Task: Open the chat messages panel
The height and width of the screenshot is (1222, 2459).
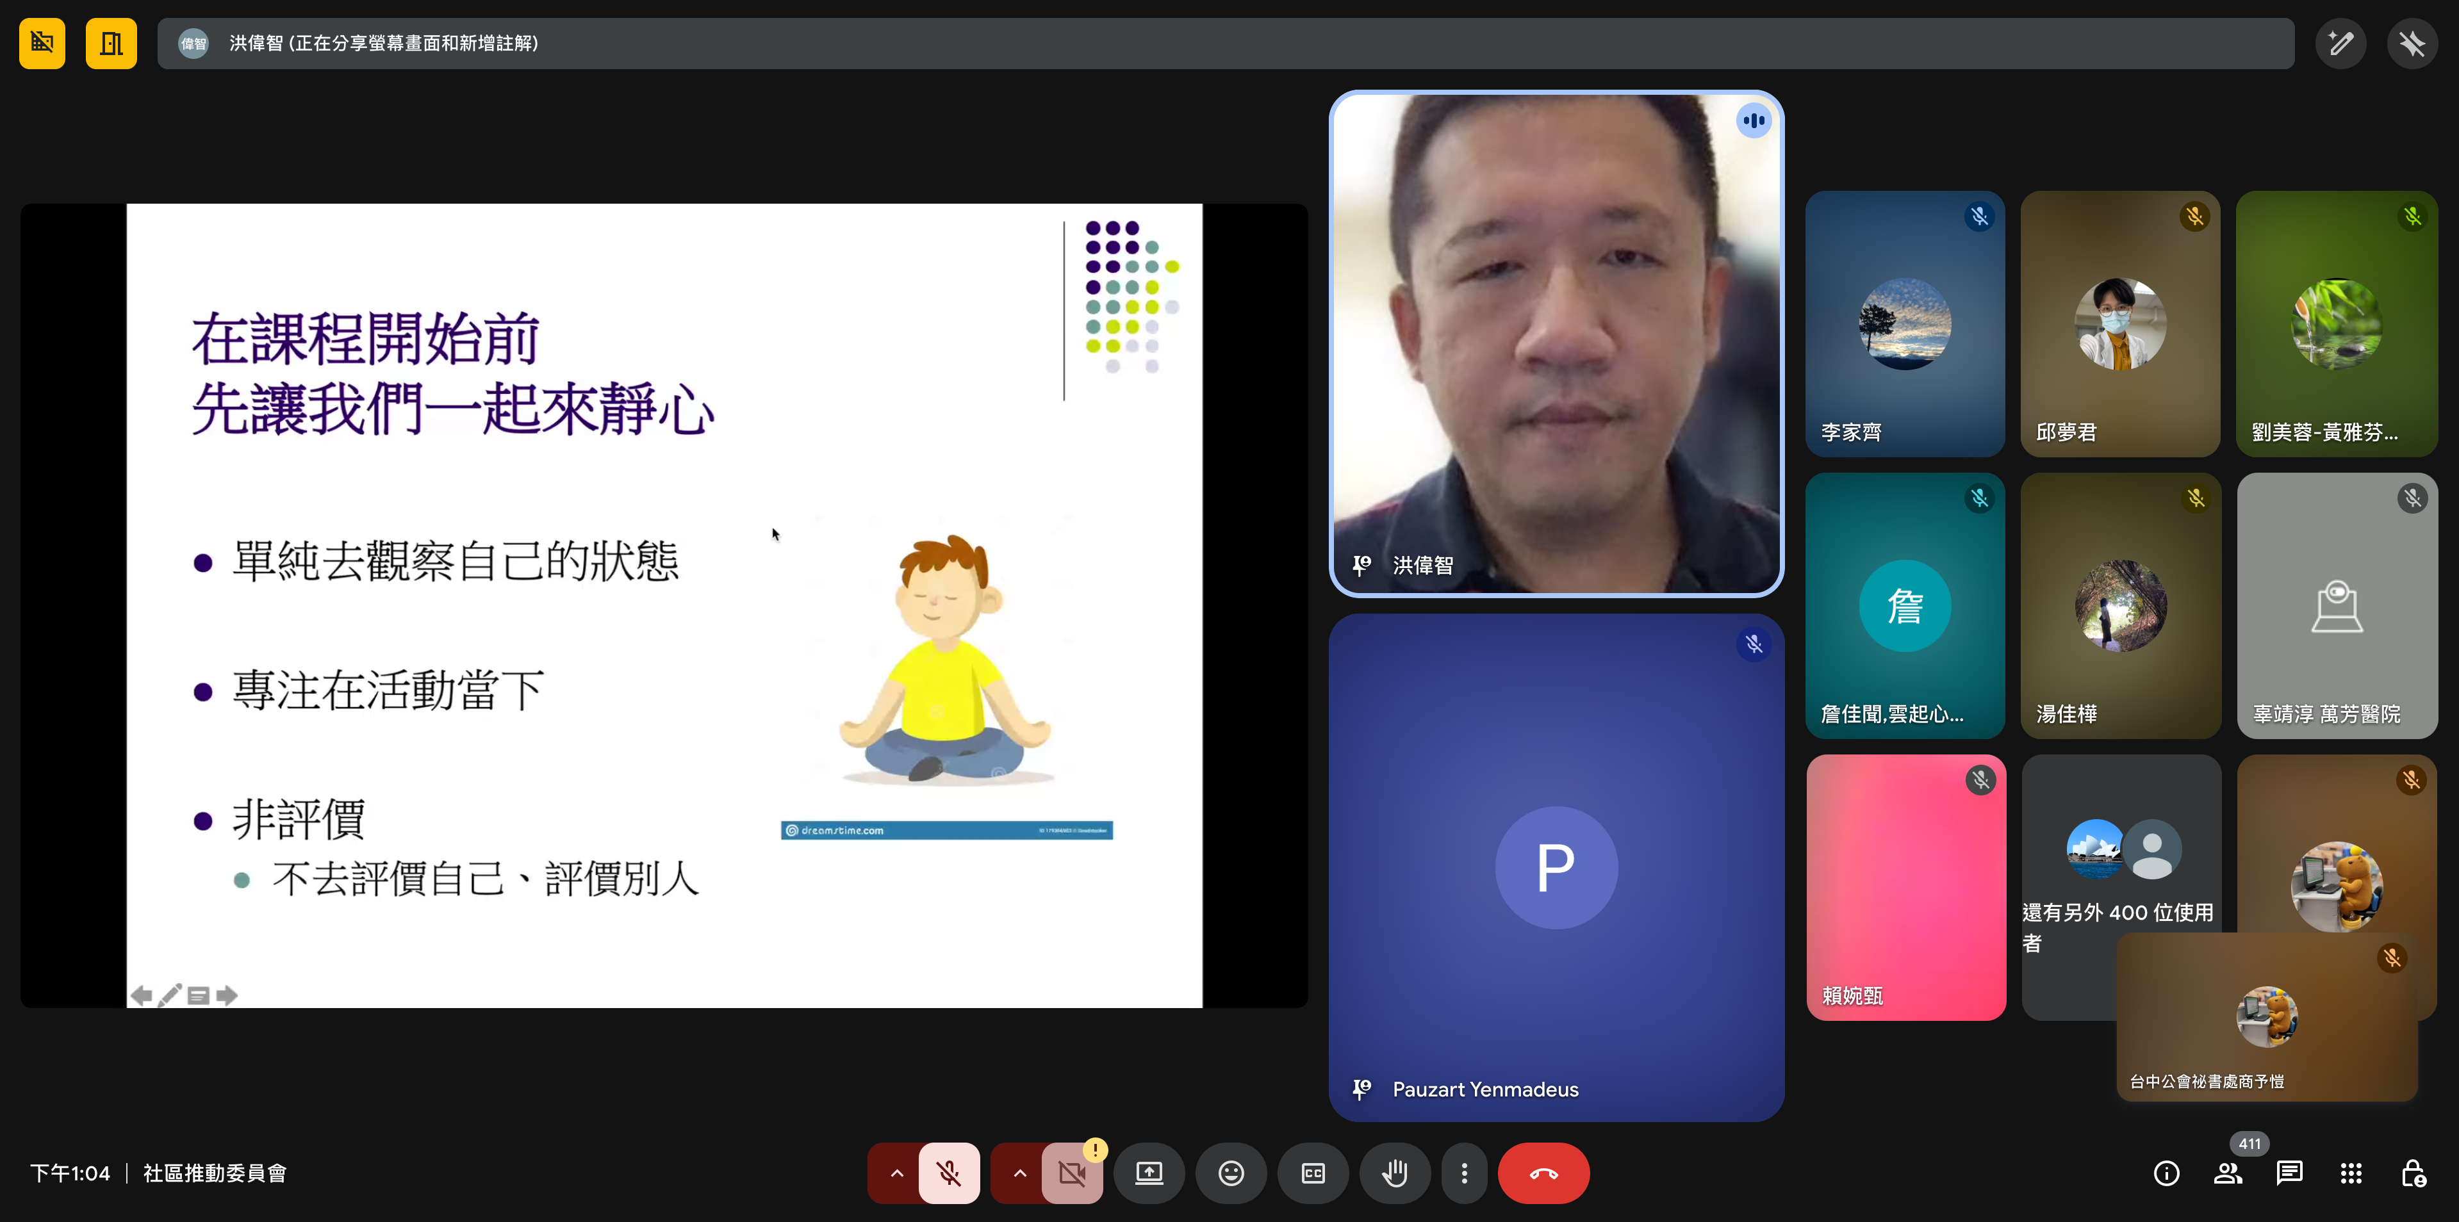Action: point(2289,1173)
